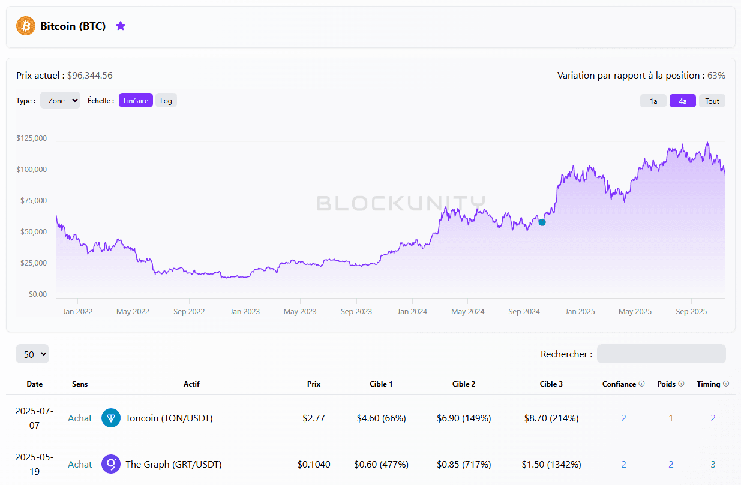The height and width of the screenshot is (485, 741).
Task: Click the Timing info icon
Action: click(x=726, y=384)
